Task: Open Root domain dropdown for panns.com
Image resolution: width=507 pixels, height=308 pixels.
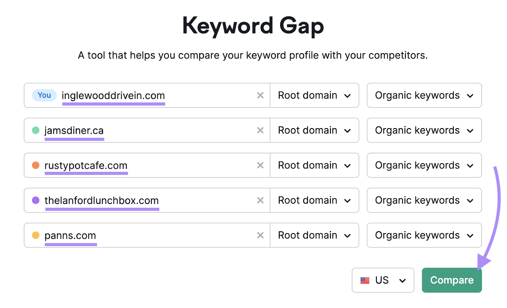Action: click(314, 235)
